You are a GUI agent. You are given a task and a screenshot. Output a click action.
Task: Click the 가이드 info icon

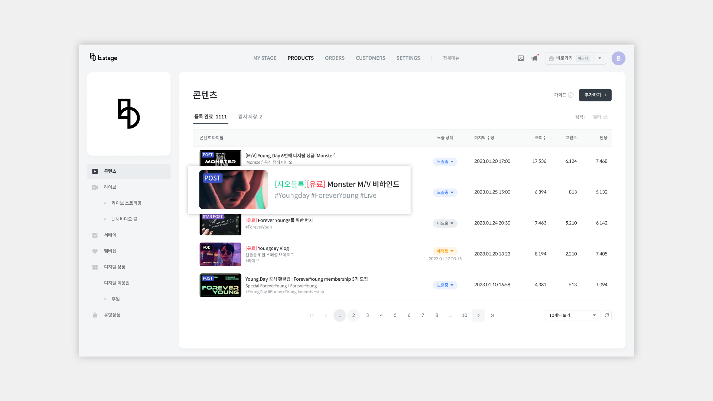[571, 95]
